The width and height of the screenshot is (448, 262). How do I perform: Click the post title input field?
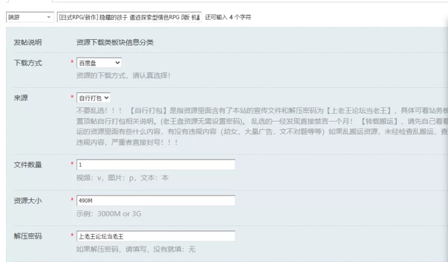129,17
